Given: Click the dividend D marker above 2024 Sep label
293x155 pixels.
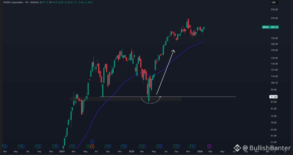Looking at the screenshot, I should (x=110, y=146).
